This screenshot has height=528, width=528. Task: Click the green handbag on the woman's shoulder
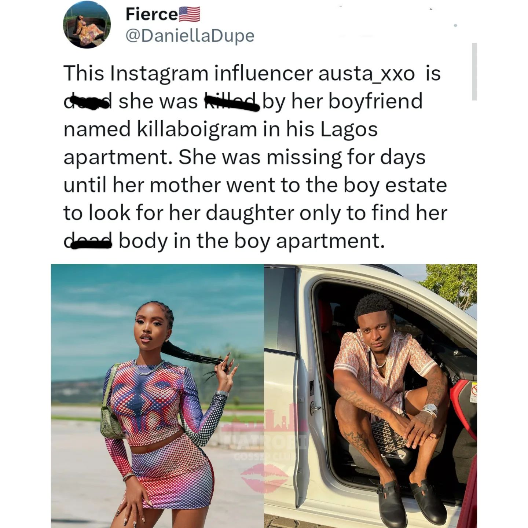pyautogui.click(x=111, y=411)
